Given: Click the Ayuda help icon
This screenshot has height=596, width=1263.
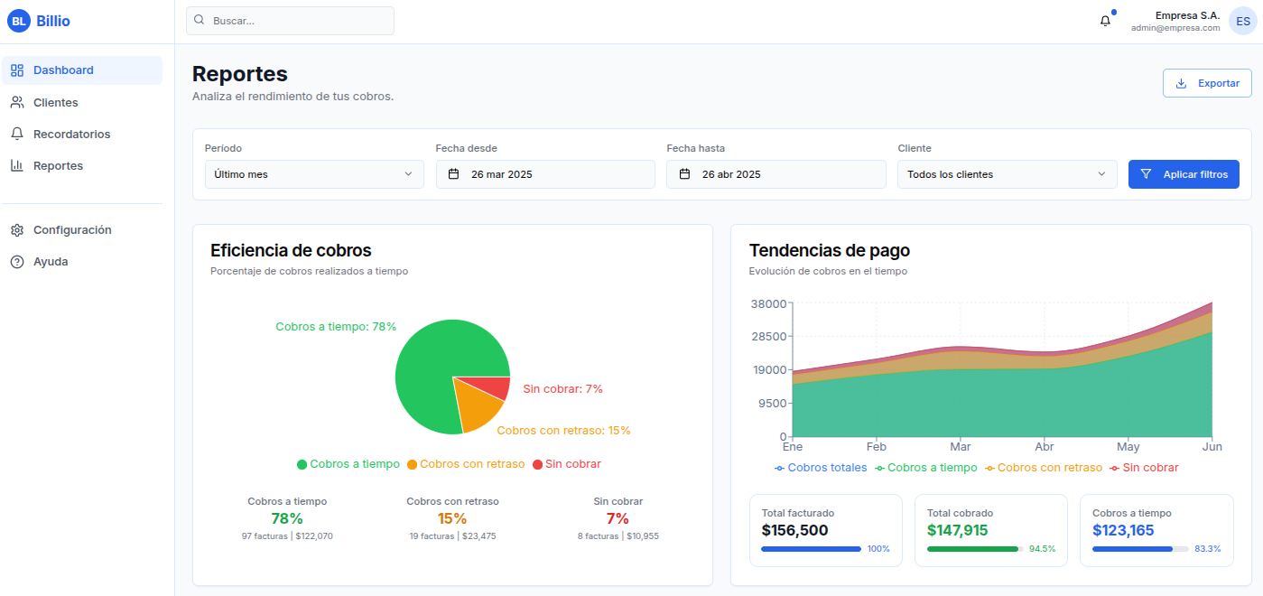Looking at the screenshot, I should [x=16, y=261].
